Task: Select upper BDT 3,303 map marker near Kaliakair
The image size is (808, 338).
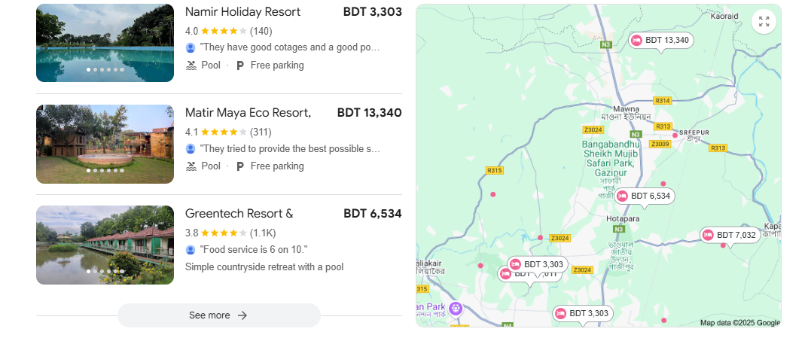Action: pyautogui.click(x=538, y=264)
